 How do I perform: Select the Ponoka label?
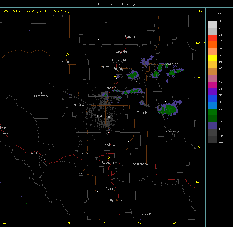click(130, 37)
